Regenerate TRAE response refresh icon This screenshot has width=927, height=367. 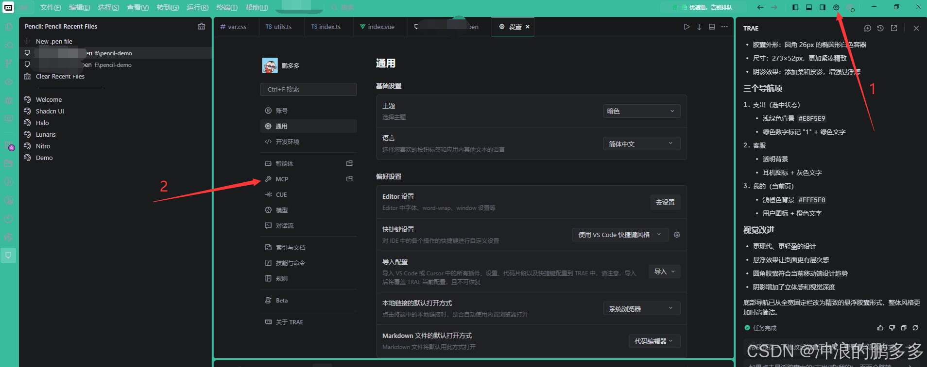(x=915, y=328)
